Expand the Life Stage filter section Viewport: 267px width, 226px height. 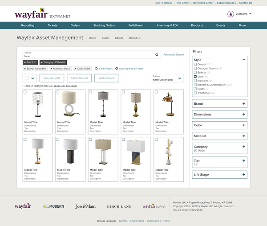(x=244, y=175)
